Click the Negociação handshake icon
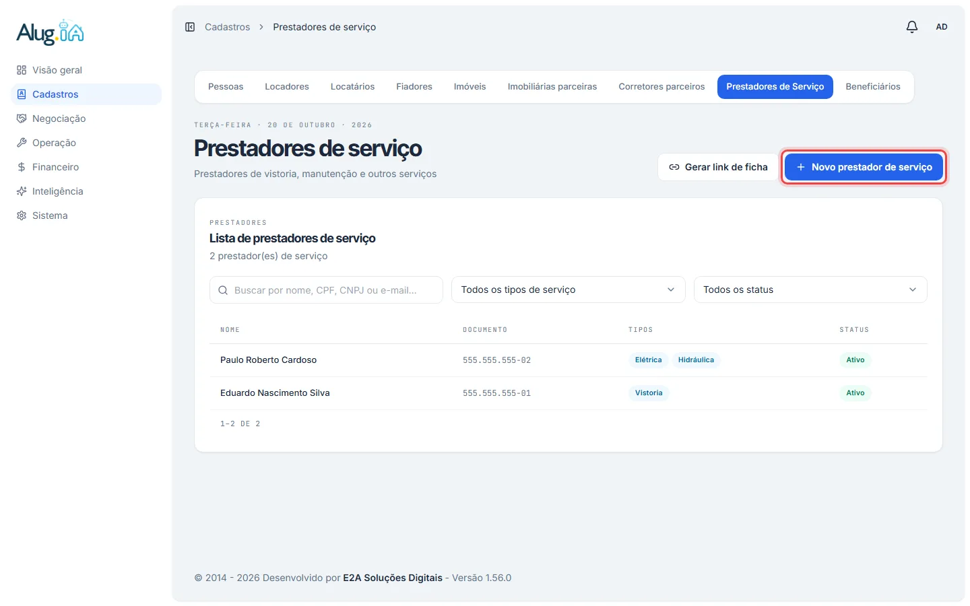 [x=22, y=119]
